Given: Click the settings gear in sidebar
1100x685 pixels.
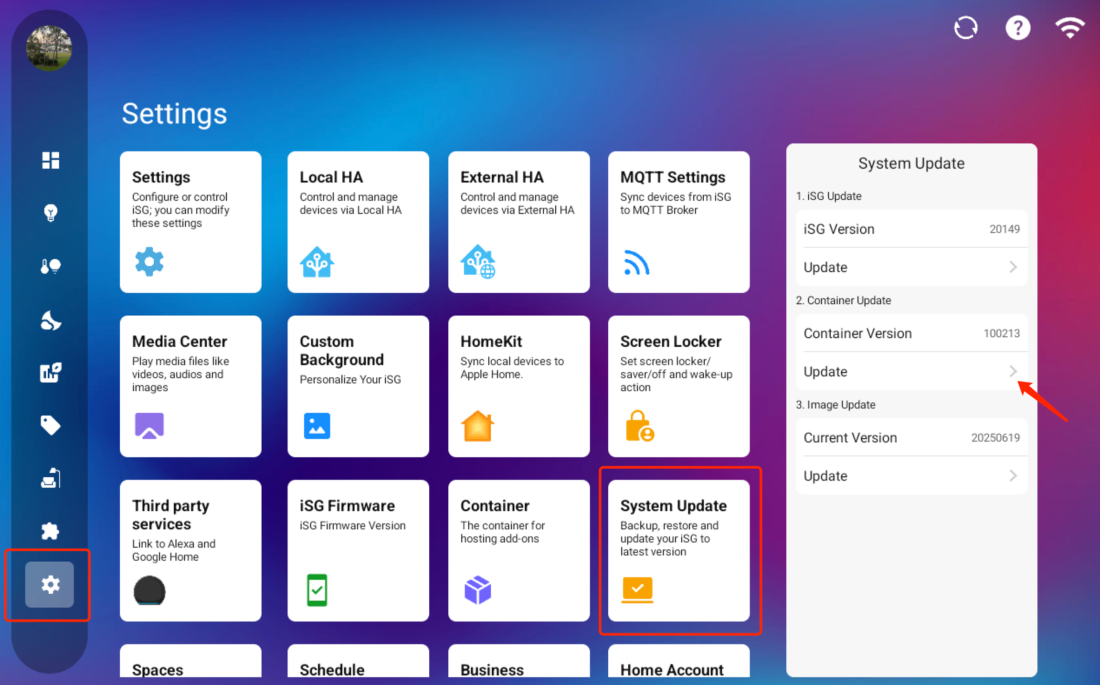Looking at the screenshot, I should click(50, 584).
